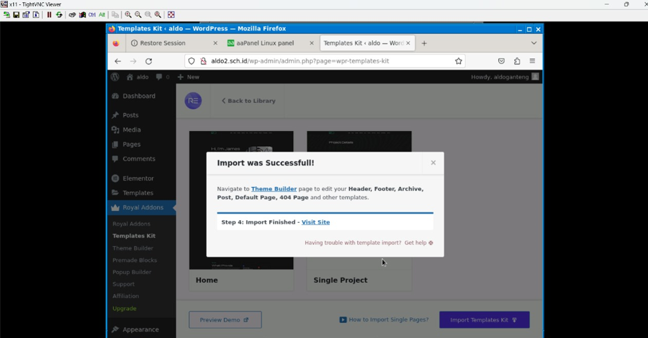The height and width of the screenshot is (338, 648).
Task: Open Howdy, aldoganteng account menu
Action: [504, 77]
